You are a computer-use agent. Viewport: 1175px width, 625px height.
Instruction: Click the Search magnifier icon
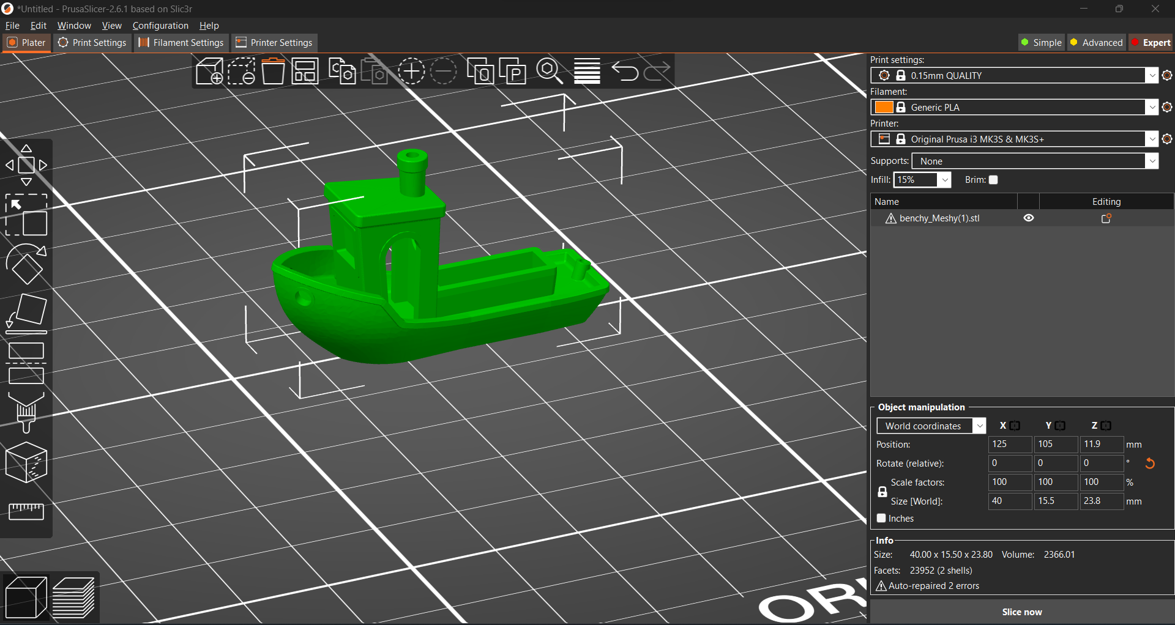[x=550, y=72]
